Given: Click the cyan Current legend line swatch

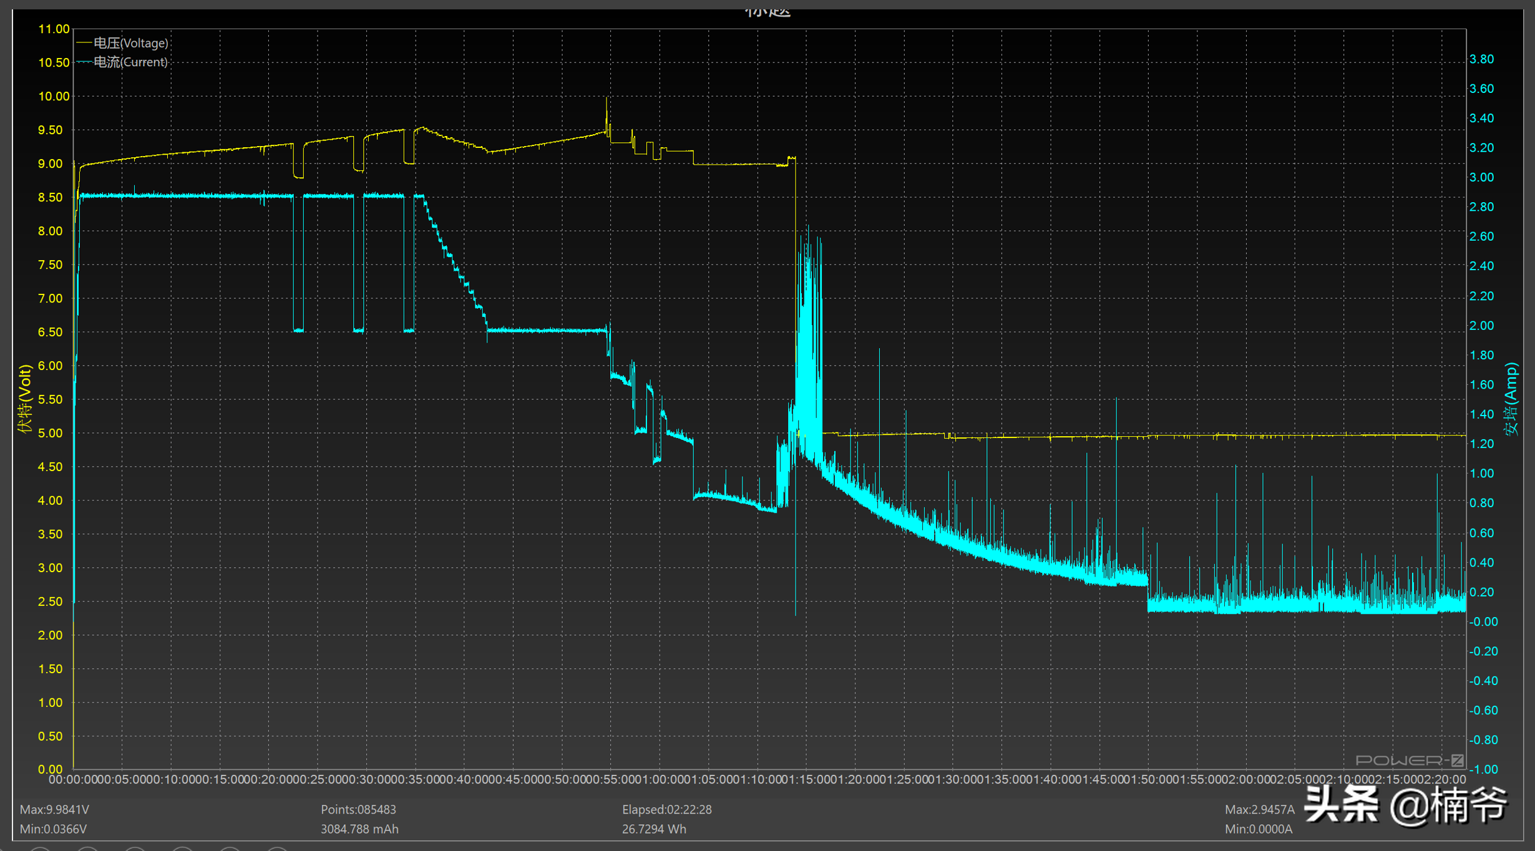Looking at the screenshot, I should coord(84,62).
